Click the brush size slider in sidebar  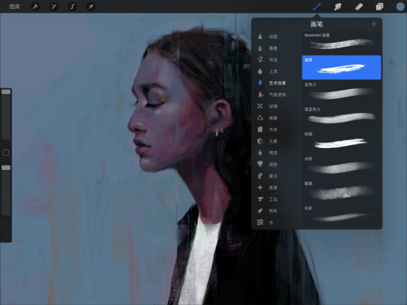[x=6, y=115]
